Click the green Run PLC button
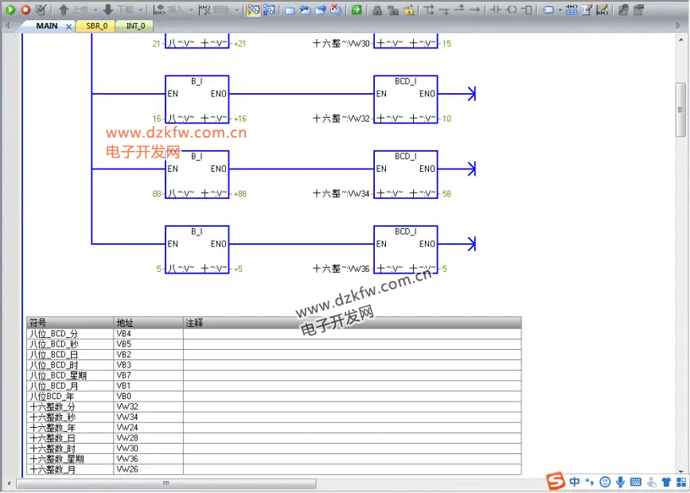690x493 pixels. pos(10,10)
